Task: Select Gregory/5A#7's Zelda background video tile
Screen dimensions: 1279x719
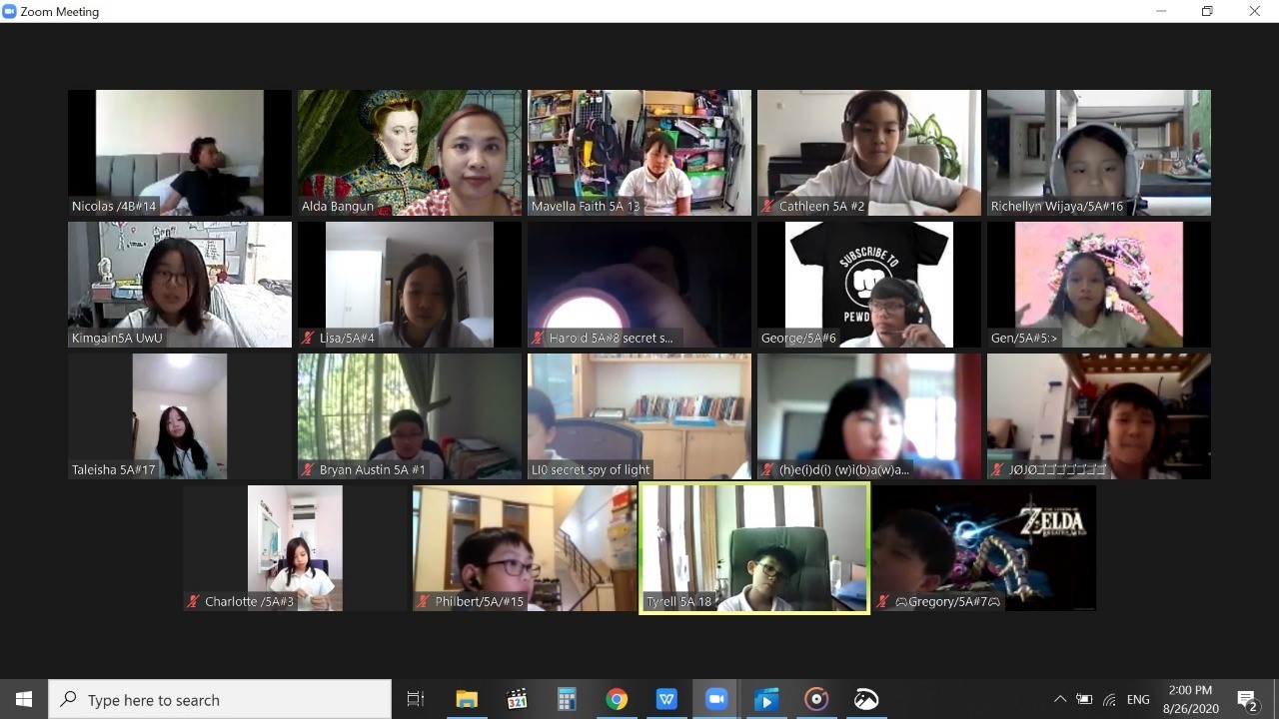Action: pos(984,548)
